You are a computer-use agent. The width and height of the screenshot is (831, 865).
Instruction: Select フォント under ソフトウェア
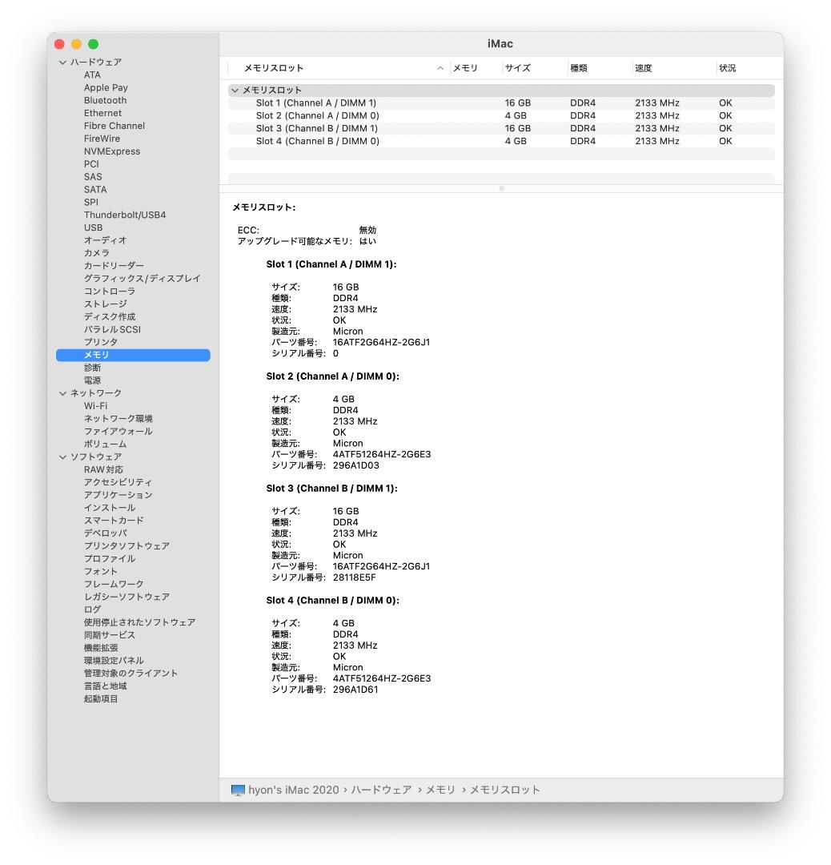click(x=98, y=571)
